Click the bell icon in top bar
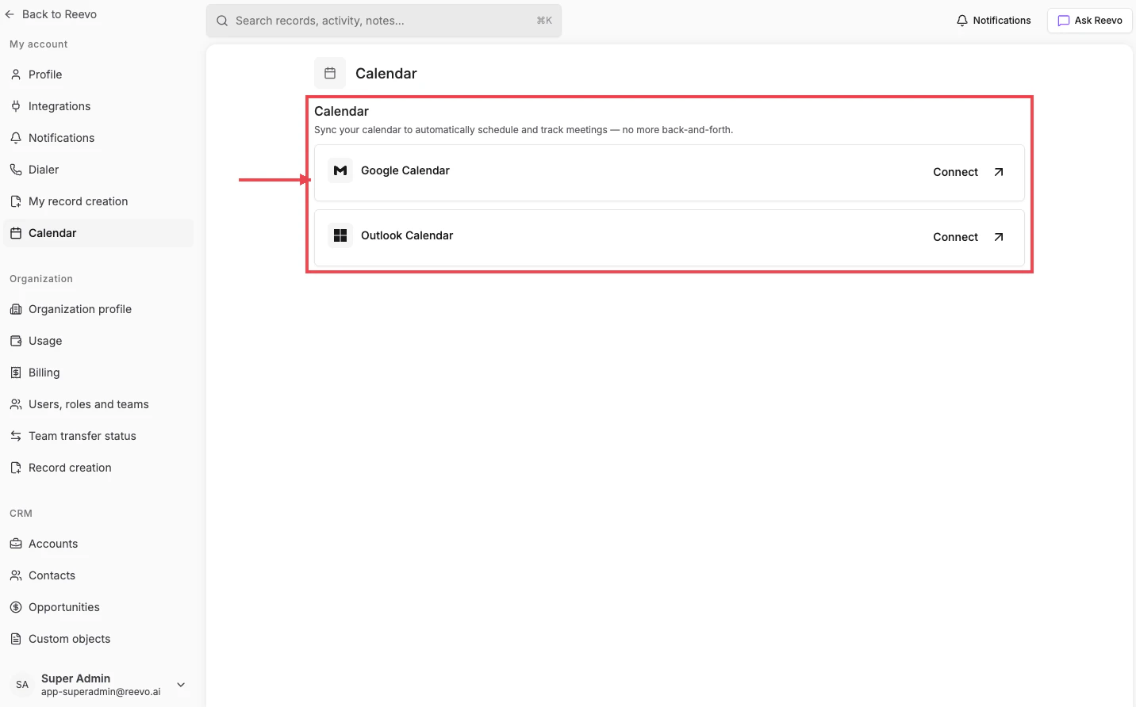Screen dimensions: 1136x707 (962, 21)
